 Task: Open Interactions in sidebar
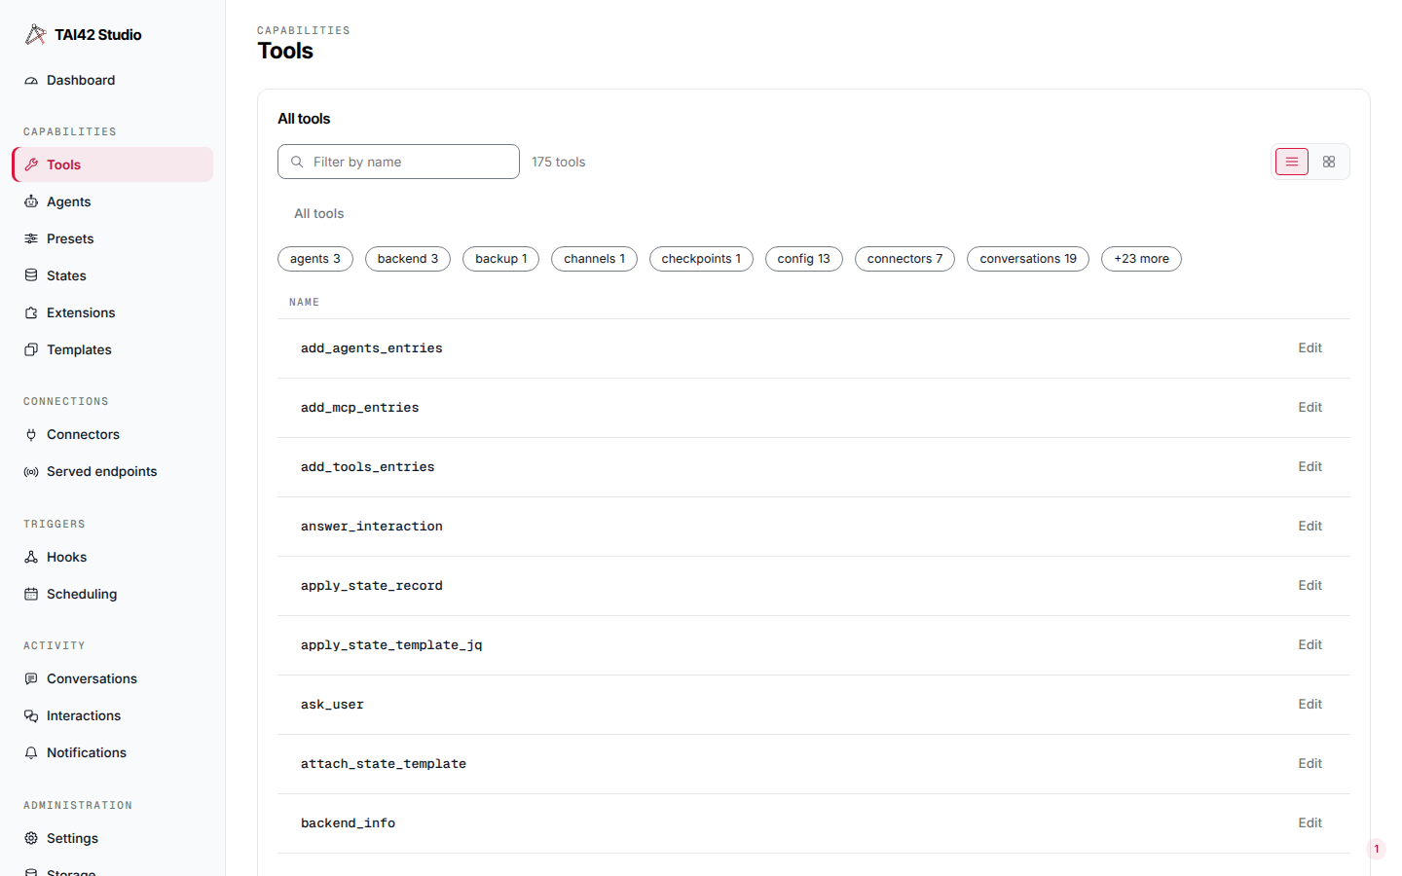[x=113, y=715]
